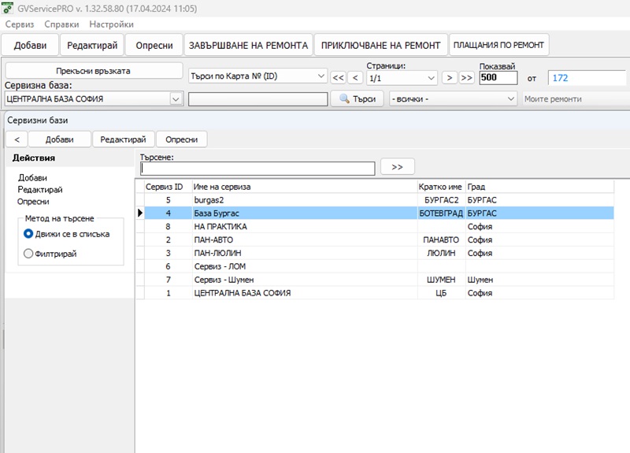630x453 pixels.
Task: Select the ПАН-АВТО row
Action: click(x=379, y=240)
